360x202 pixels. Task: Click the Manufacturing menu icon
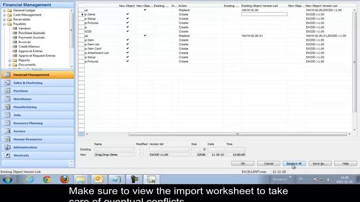point(7,107)
